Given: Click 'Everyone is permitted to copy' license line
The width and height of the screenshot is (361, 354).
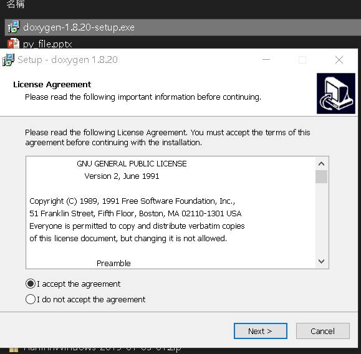Looking at the screenshot, I should [x=137, y=226].
